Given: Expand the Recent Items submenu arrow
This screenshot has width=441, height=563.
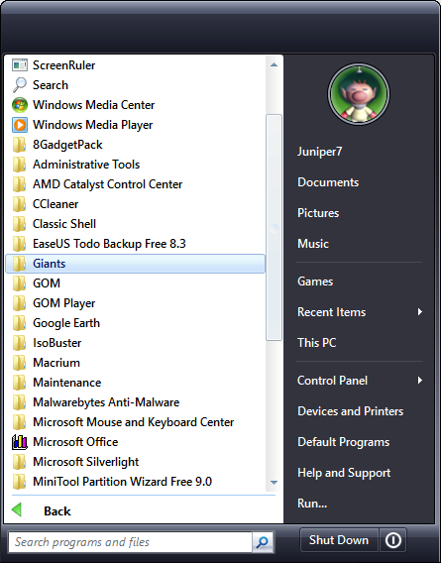Looking at the screenshot, I should [x=419, y=311].
